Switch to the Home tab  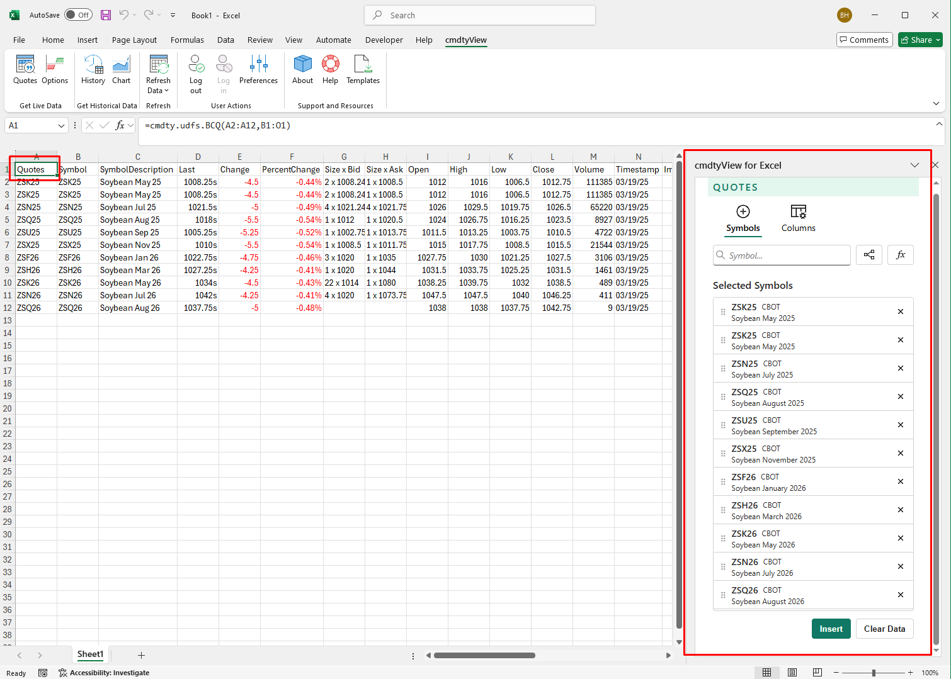(x=53, y=40)
